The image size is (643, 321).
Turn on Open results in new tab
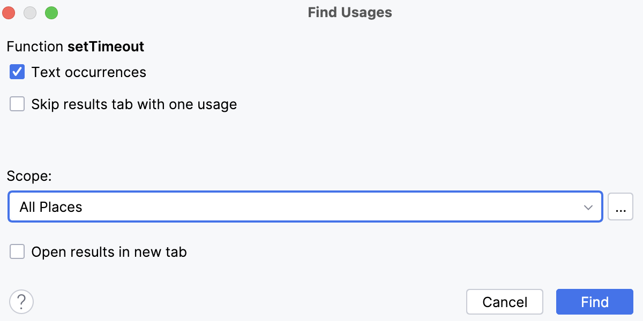[x=17, y=251]
